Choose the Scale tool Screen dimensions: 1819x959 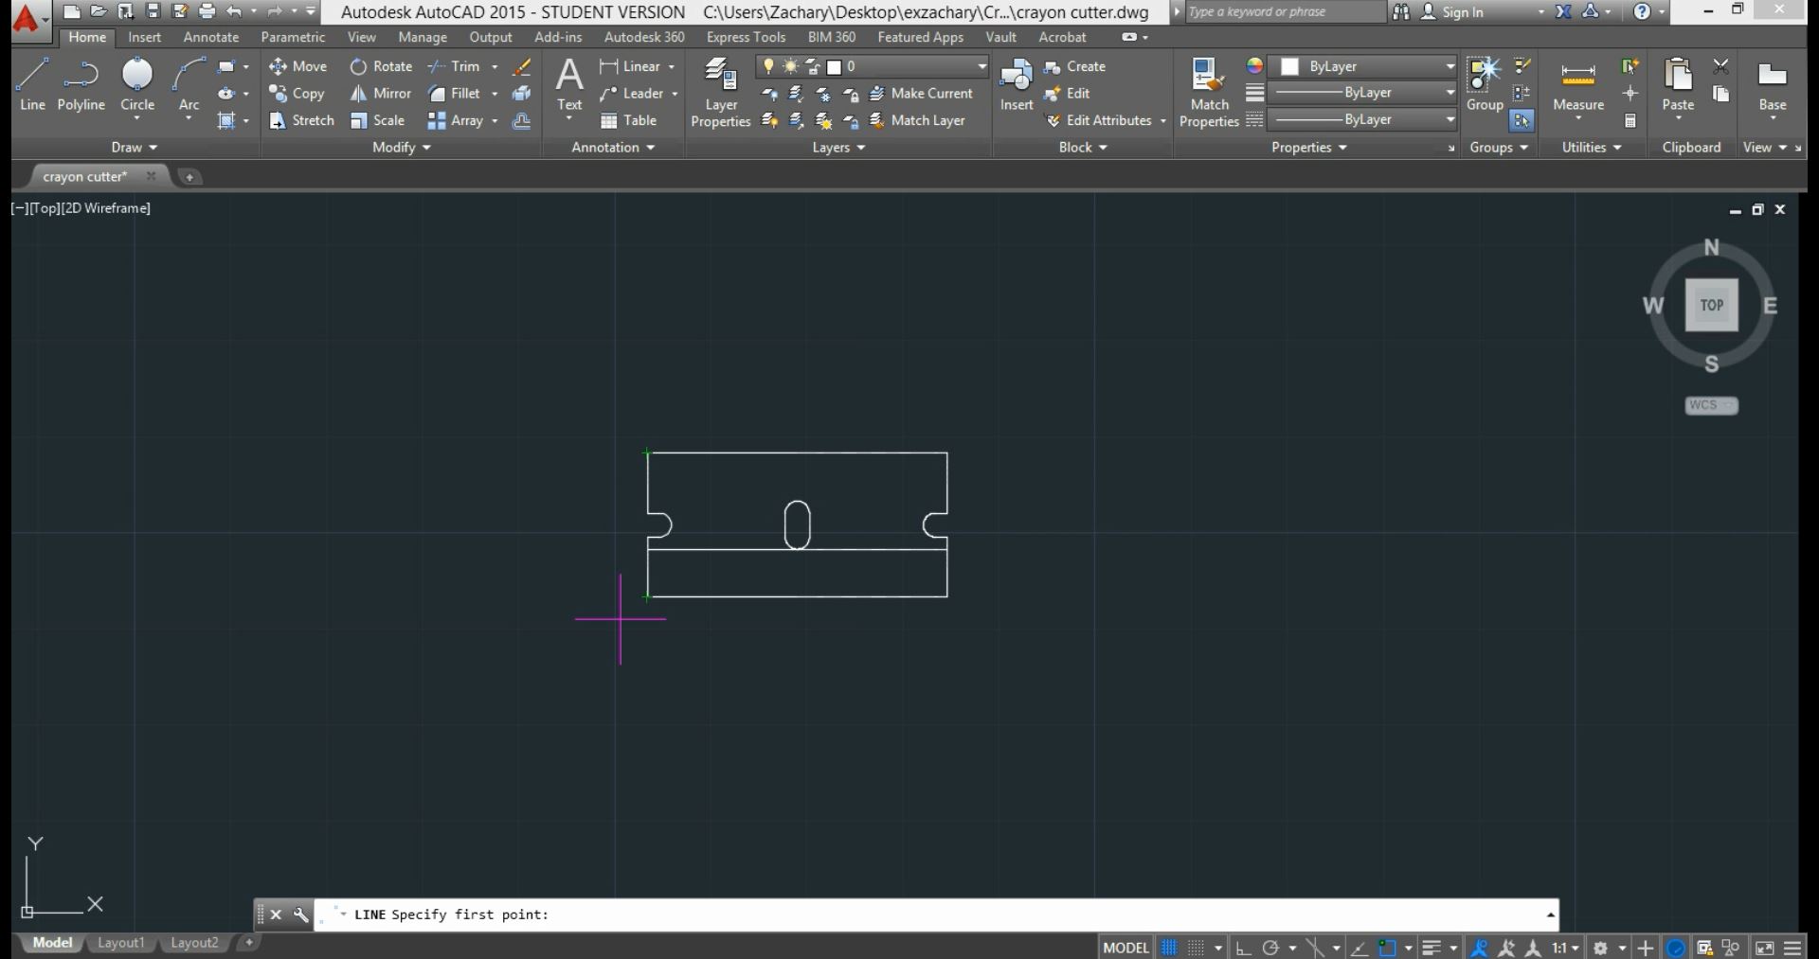coord(377,120)
